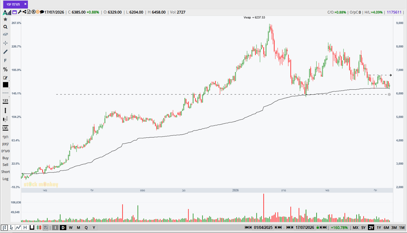Screen dimensions: 407x233
Task: Select the intraday I timeframe
Action: [x=55, y=227]
